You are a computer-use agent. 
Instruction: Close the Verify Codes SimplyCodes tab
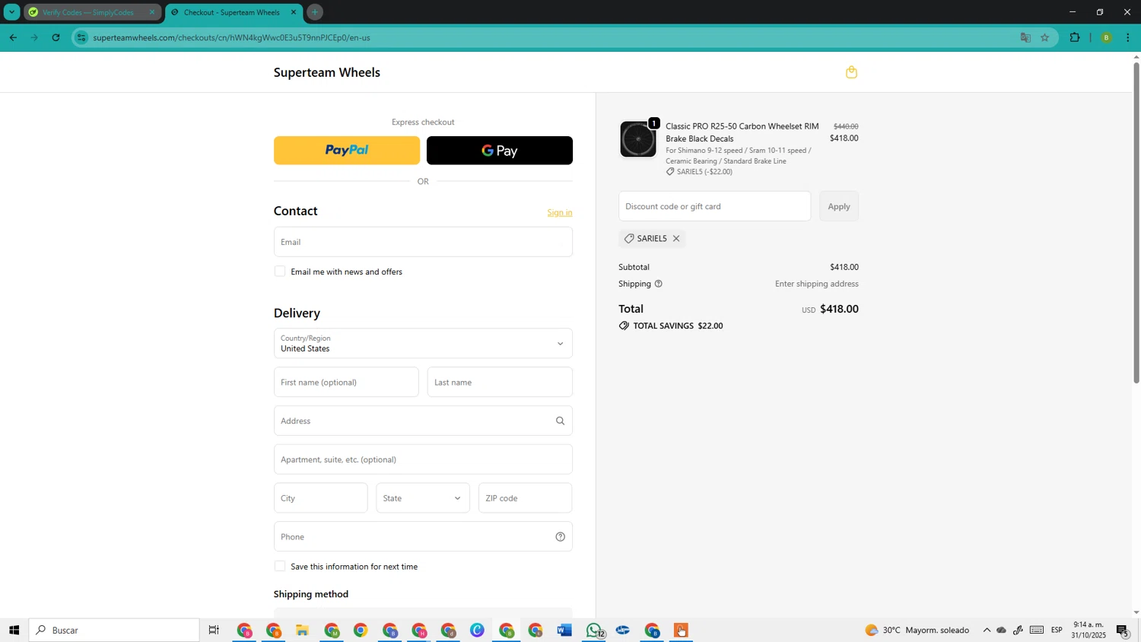[151, 12]
